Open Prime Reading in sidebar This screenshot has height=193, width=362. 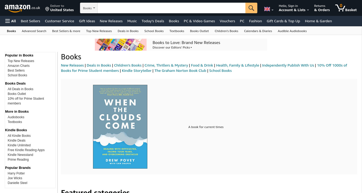pyautogui.click(x=18, y=160)
